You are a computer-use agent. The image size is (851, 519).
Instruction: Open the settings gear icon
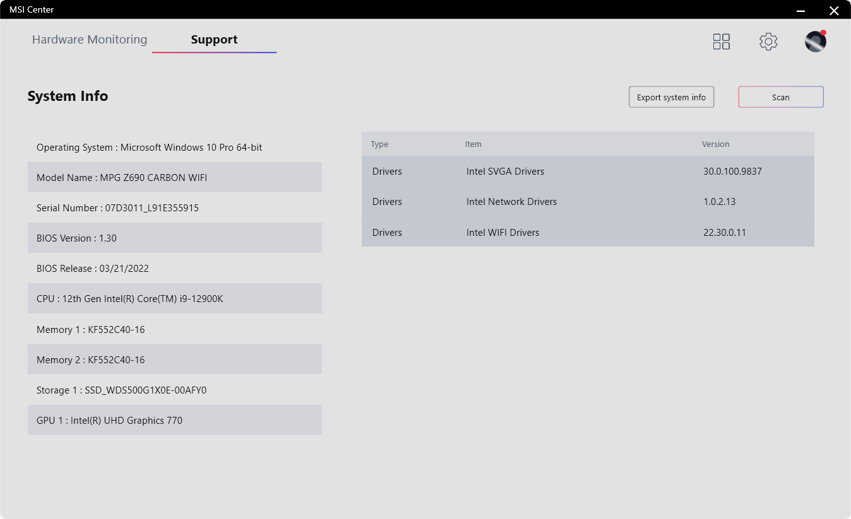click(x=768, y=42)
